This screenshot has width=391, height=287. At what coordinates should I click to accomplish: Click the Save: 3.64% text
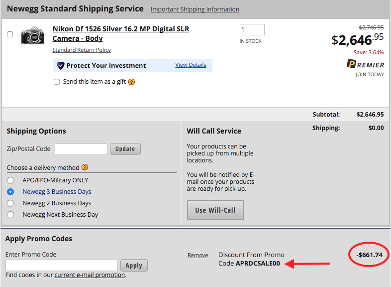tap(369, 52)
